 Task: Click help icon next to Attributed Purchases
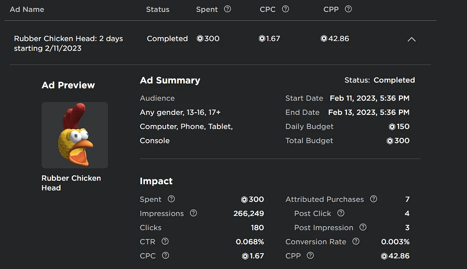pyautogui.click(x=374, y=199)
